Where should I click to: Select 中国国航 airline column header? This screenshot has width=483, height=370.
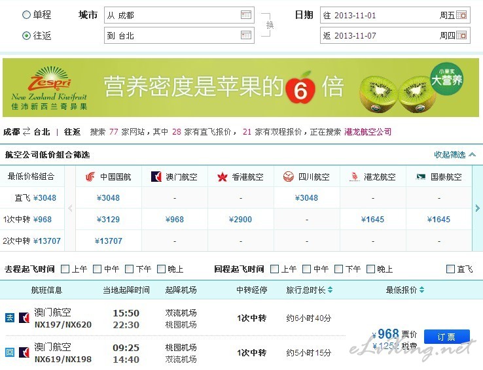click(109, 177)
